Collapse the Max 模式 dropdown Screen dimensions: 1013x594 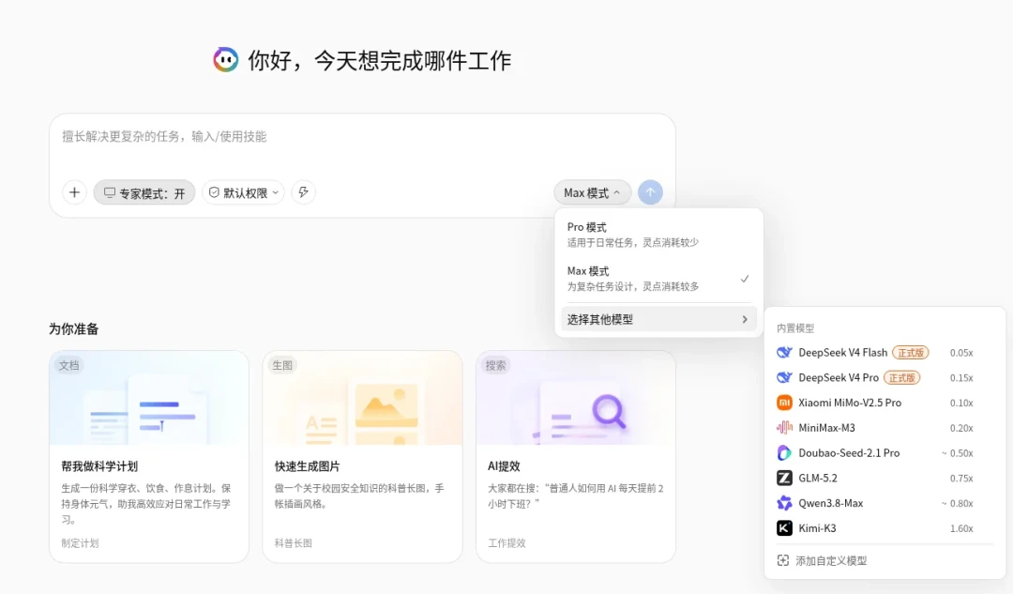tap(592, 192)
